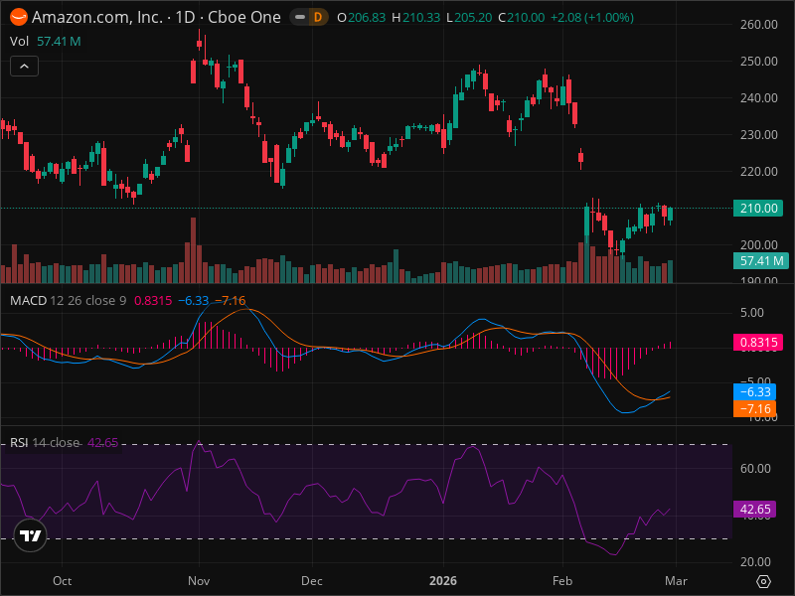Click the 250.00 price scale label

click(x=758, y=62)
